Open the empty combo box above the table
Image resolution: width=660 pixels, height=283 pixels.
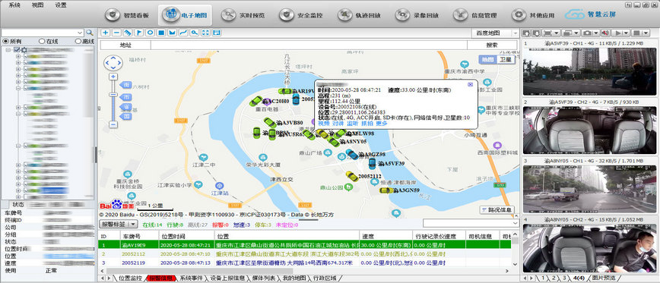point(471,223)
